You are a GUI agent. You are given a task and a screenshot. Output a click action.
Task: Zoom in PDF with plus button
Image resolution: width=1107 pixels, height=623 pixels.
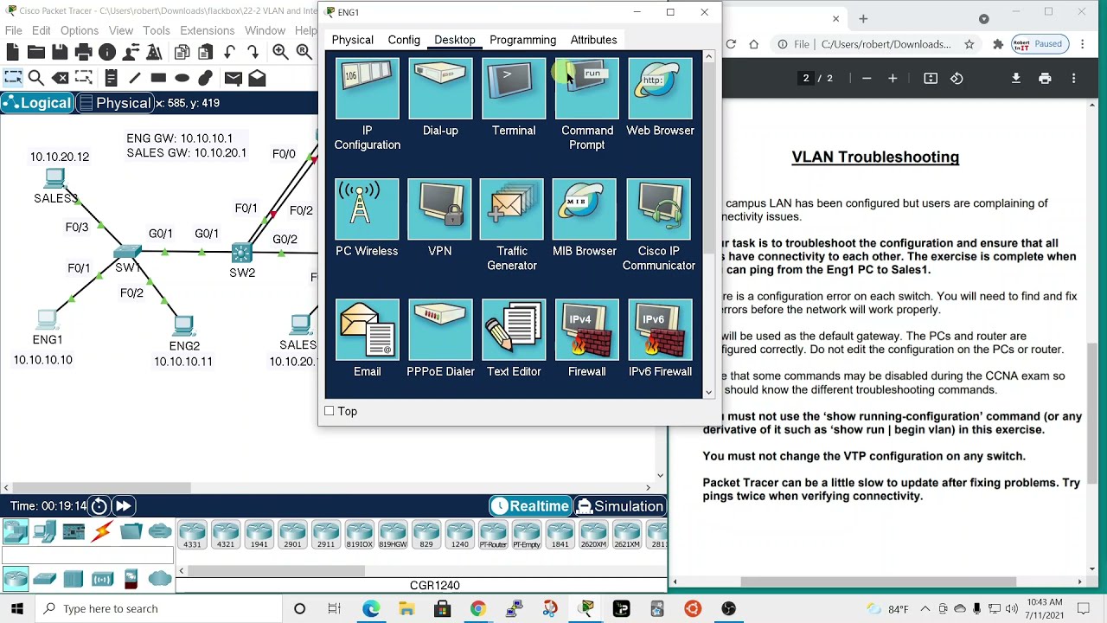click(x=893, y=78)
